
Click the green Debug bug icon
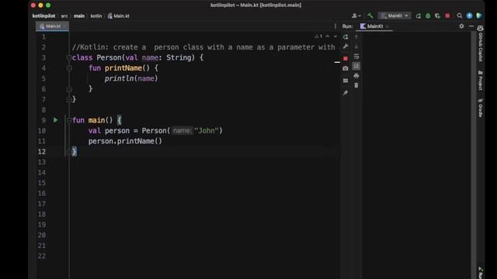428,15
